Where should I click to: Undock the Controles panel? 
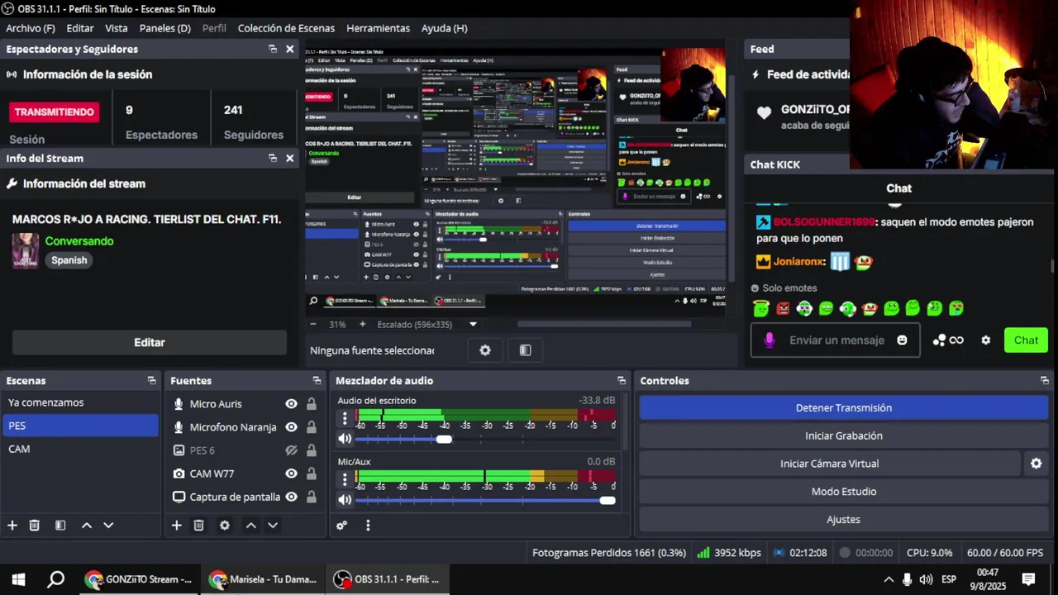pos(1045,381)
